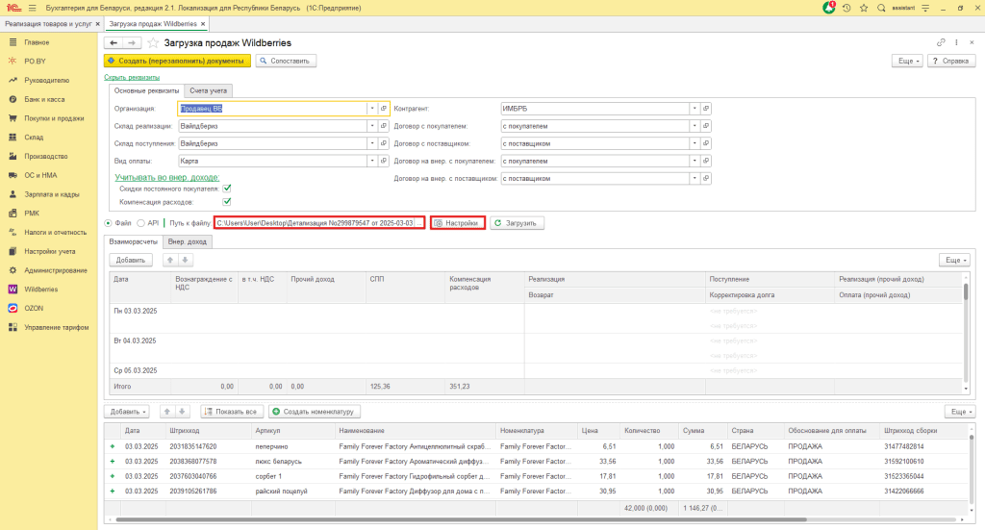Expand the Организация dropdown arrow

click(371, 109)
